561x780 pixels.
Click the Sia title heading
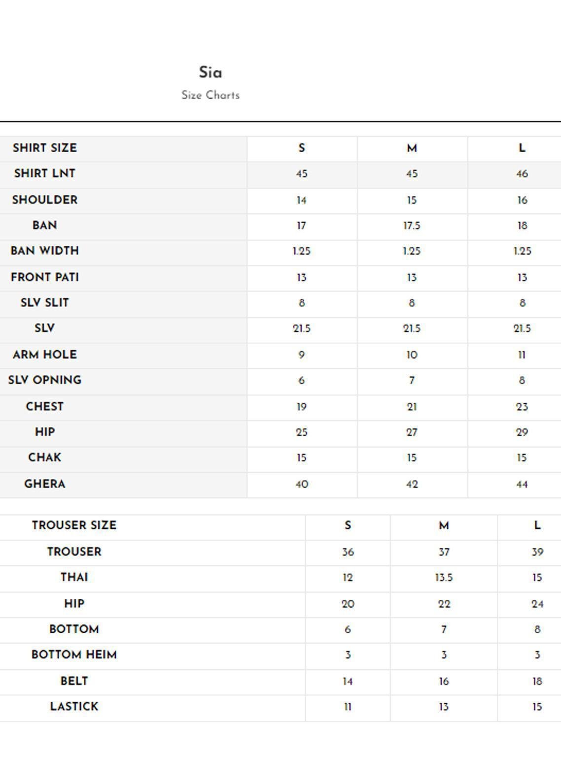[210, 73]
